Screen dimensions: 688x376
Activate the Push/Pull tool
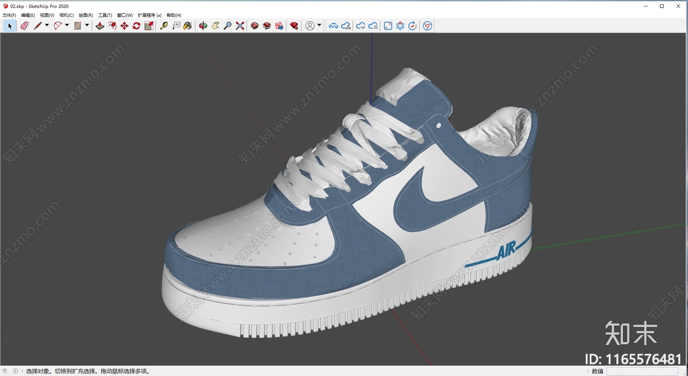100,26
